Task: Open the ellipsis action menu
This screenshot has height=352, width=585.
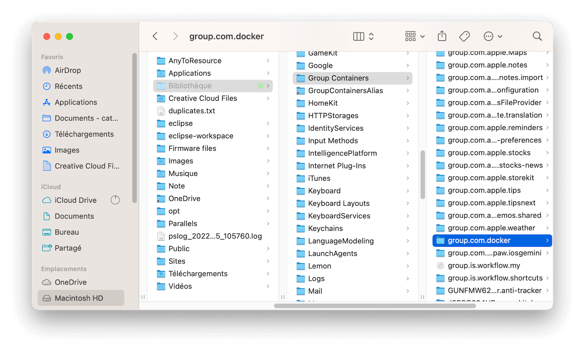Action: click(492, 36)
